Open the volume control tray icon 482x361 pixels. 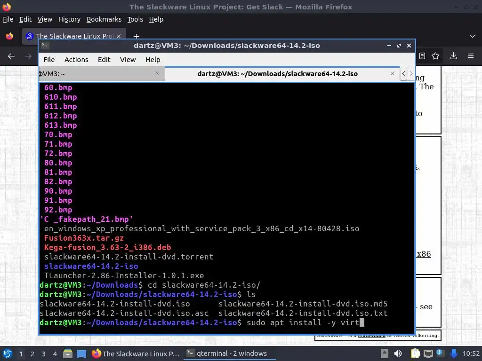398,353
